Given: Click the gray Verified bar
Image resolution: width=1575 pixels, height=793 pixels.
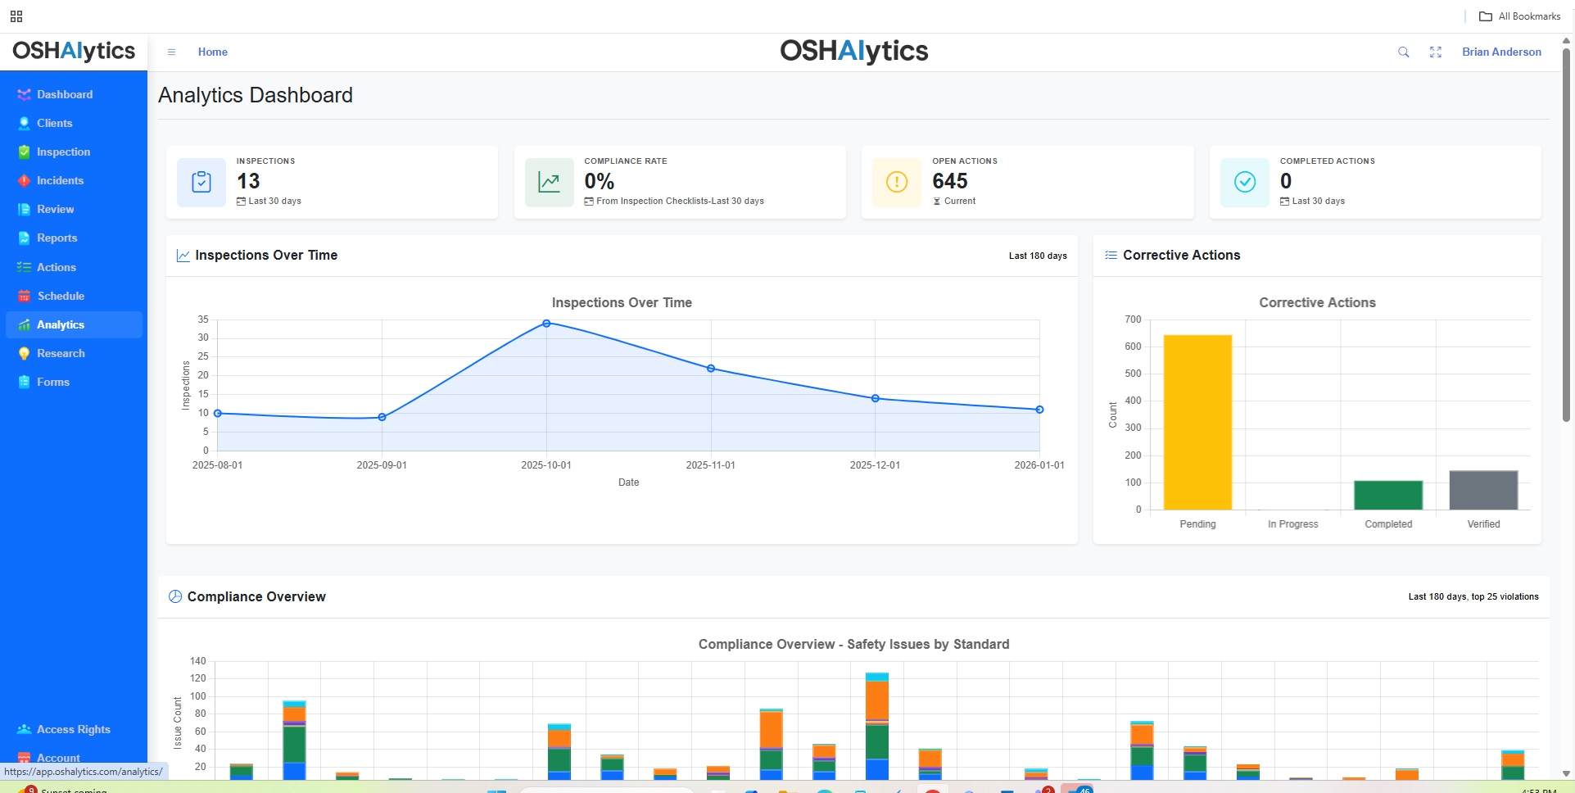Looking at the screenshot, I should (1483, 490).
